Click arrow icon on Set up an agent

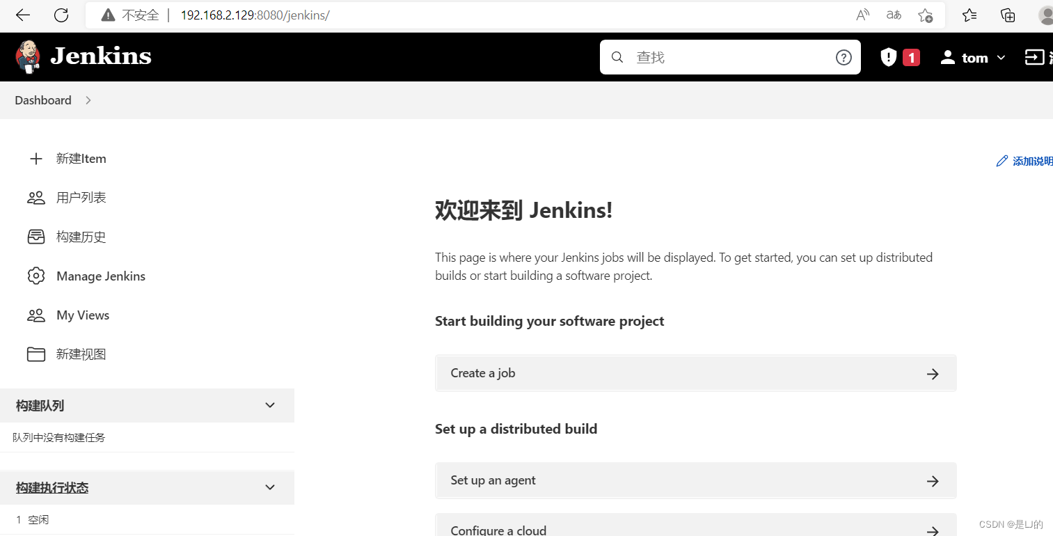(x=933, y=481)
